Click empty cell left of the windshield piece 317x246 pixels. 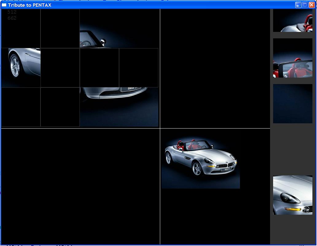coord(60,28)
